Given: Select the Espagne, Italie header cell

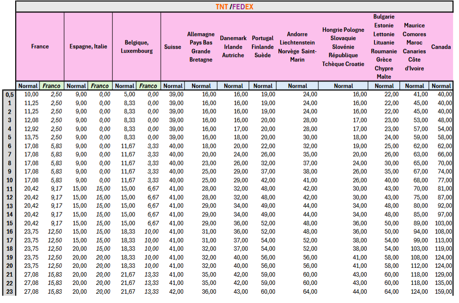Looking at the screenshot, I should (x=88, y=46).
